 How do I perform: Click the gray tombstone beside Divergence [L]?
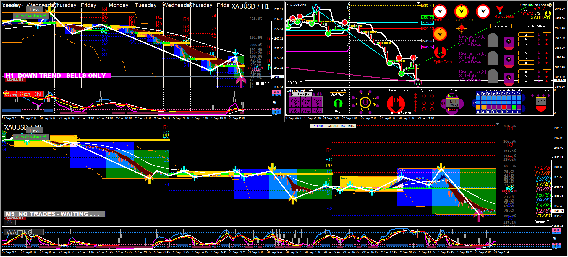[x=493, y=40]
